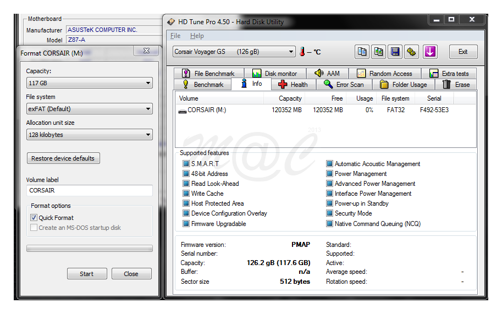The image size is (502, 314).
Task: Open the AAM tab
Action: (327, 73)
